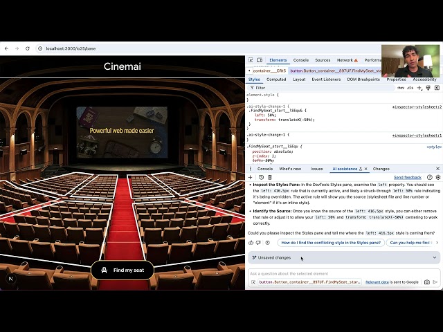Viewport: 443px width, 332px height.
Task: Expand the Unsaved changes section
Action: tap(344, 257)
